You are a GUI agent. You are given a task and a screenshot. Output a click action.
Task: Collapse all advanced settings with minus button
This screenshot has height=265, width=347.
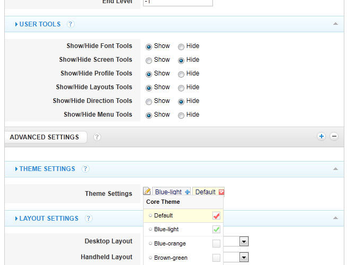coord(334,137)
